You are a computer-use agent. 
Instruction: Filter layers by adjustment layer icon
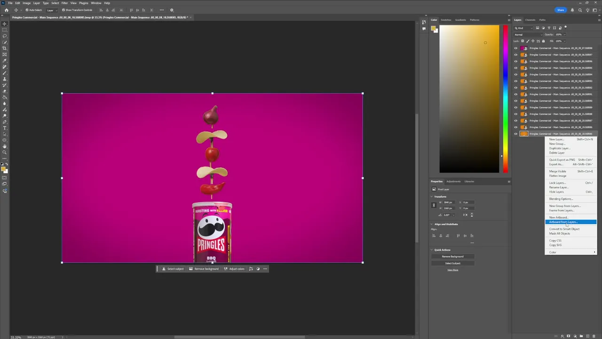click(x=543, y=28)
